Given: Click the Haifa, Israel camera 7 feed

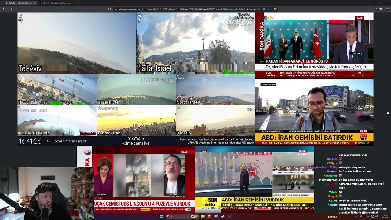Looking at the screenshot, I should [195, 43].
